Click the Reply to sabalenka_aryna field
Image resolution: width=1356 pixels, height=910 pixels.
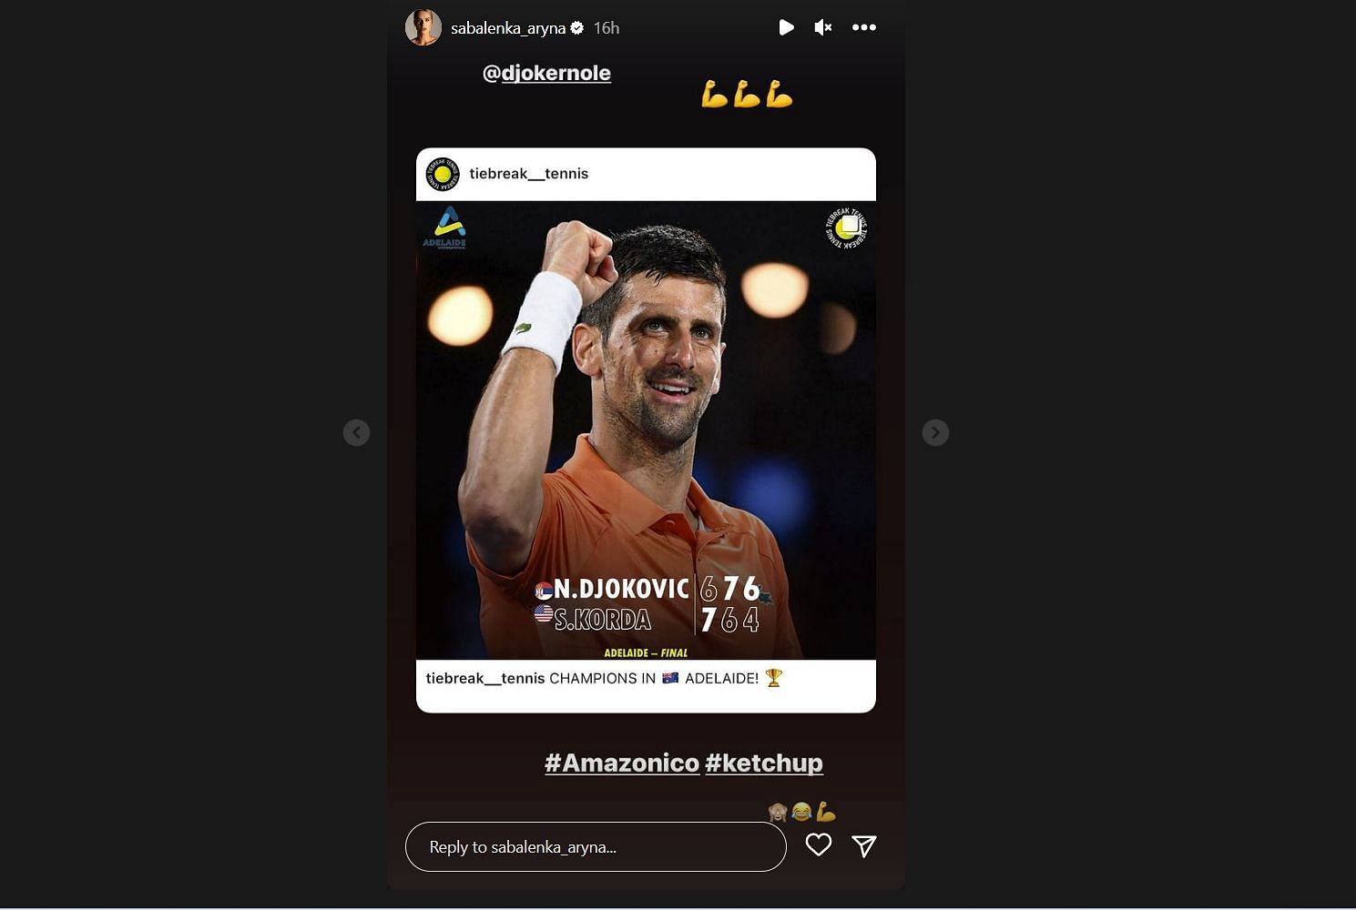pyautogui.click(x=596, y=847)
